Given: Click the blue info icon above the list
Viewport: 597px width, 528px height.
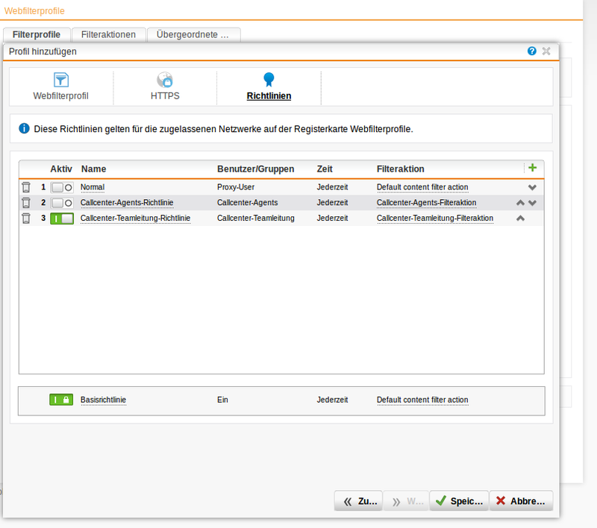Looking at the screenshot, I should tap(24, 128).
